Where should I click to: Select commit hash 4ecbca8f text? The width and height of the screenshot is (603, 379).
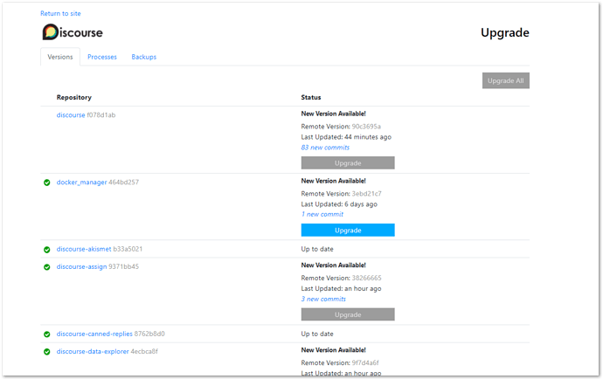coord(144,351)
